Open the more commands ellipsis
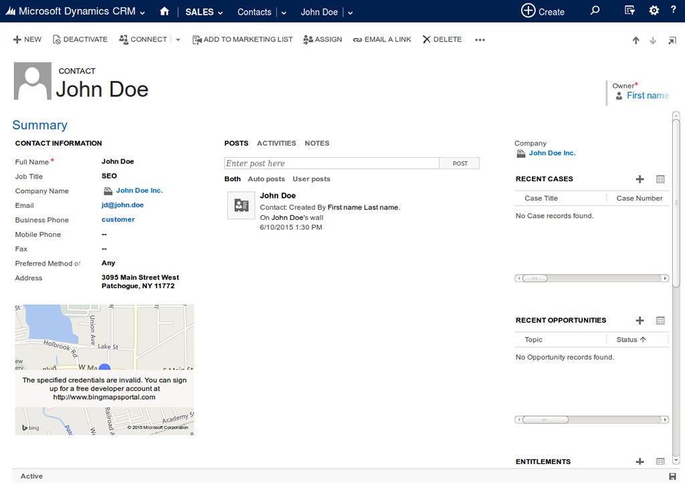 coord(480,39)
